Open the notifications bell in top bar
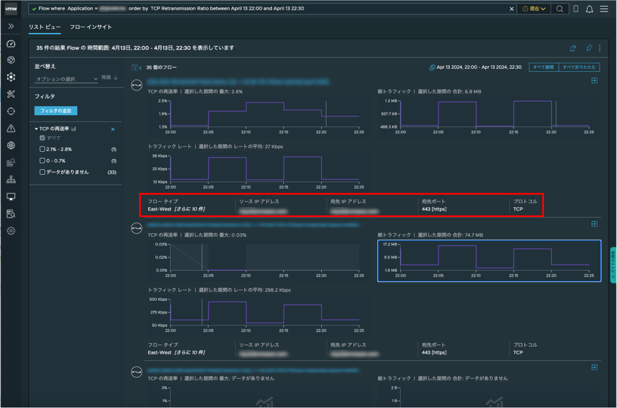Viewport: 617px width, 408px height. (x=589, y=9)
